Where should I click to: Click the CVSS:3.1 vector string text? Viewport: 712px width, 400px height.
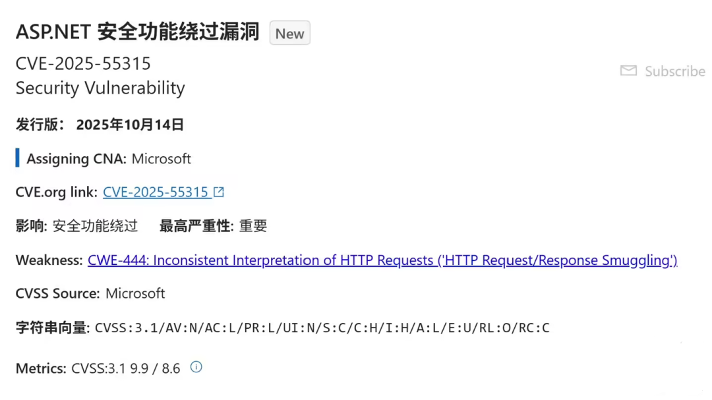[322, 328]
